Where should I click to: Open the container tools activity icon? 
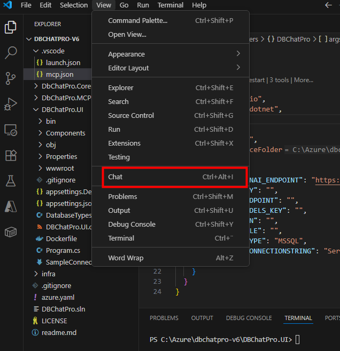pyautogui.click(x=11, y=232)
